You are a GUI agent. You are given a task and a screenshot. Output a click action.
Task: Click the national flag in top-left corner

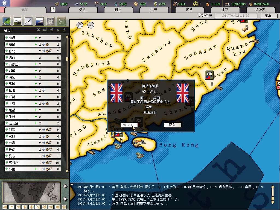[5, 3]
